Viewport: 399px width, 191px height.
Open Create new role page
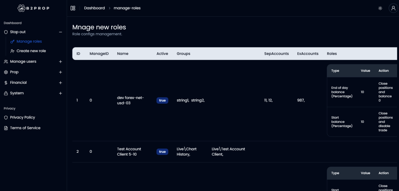click(31, 51)
